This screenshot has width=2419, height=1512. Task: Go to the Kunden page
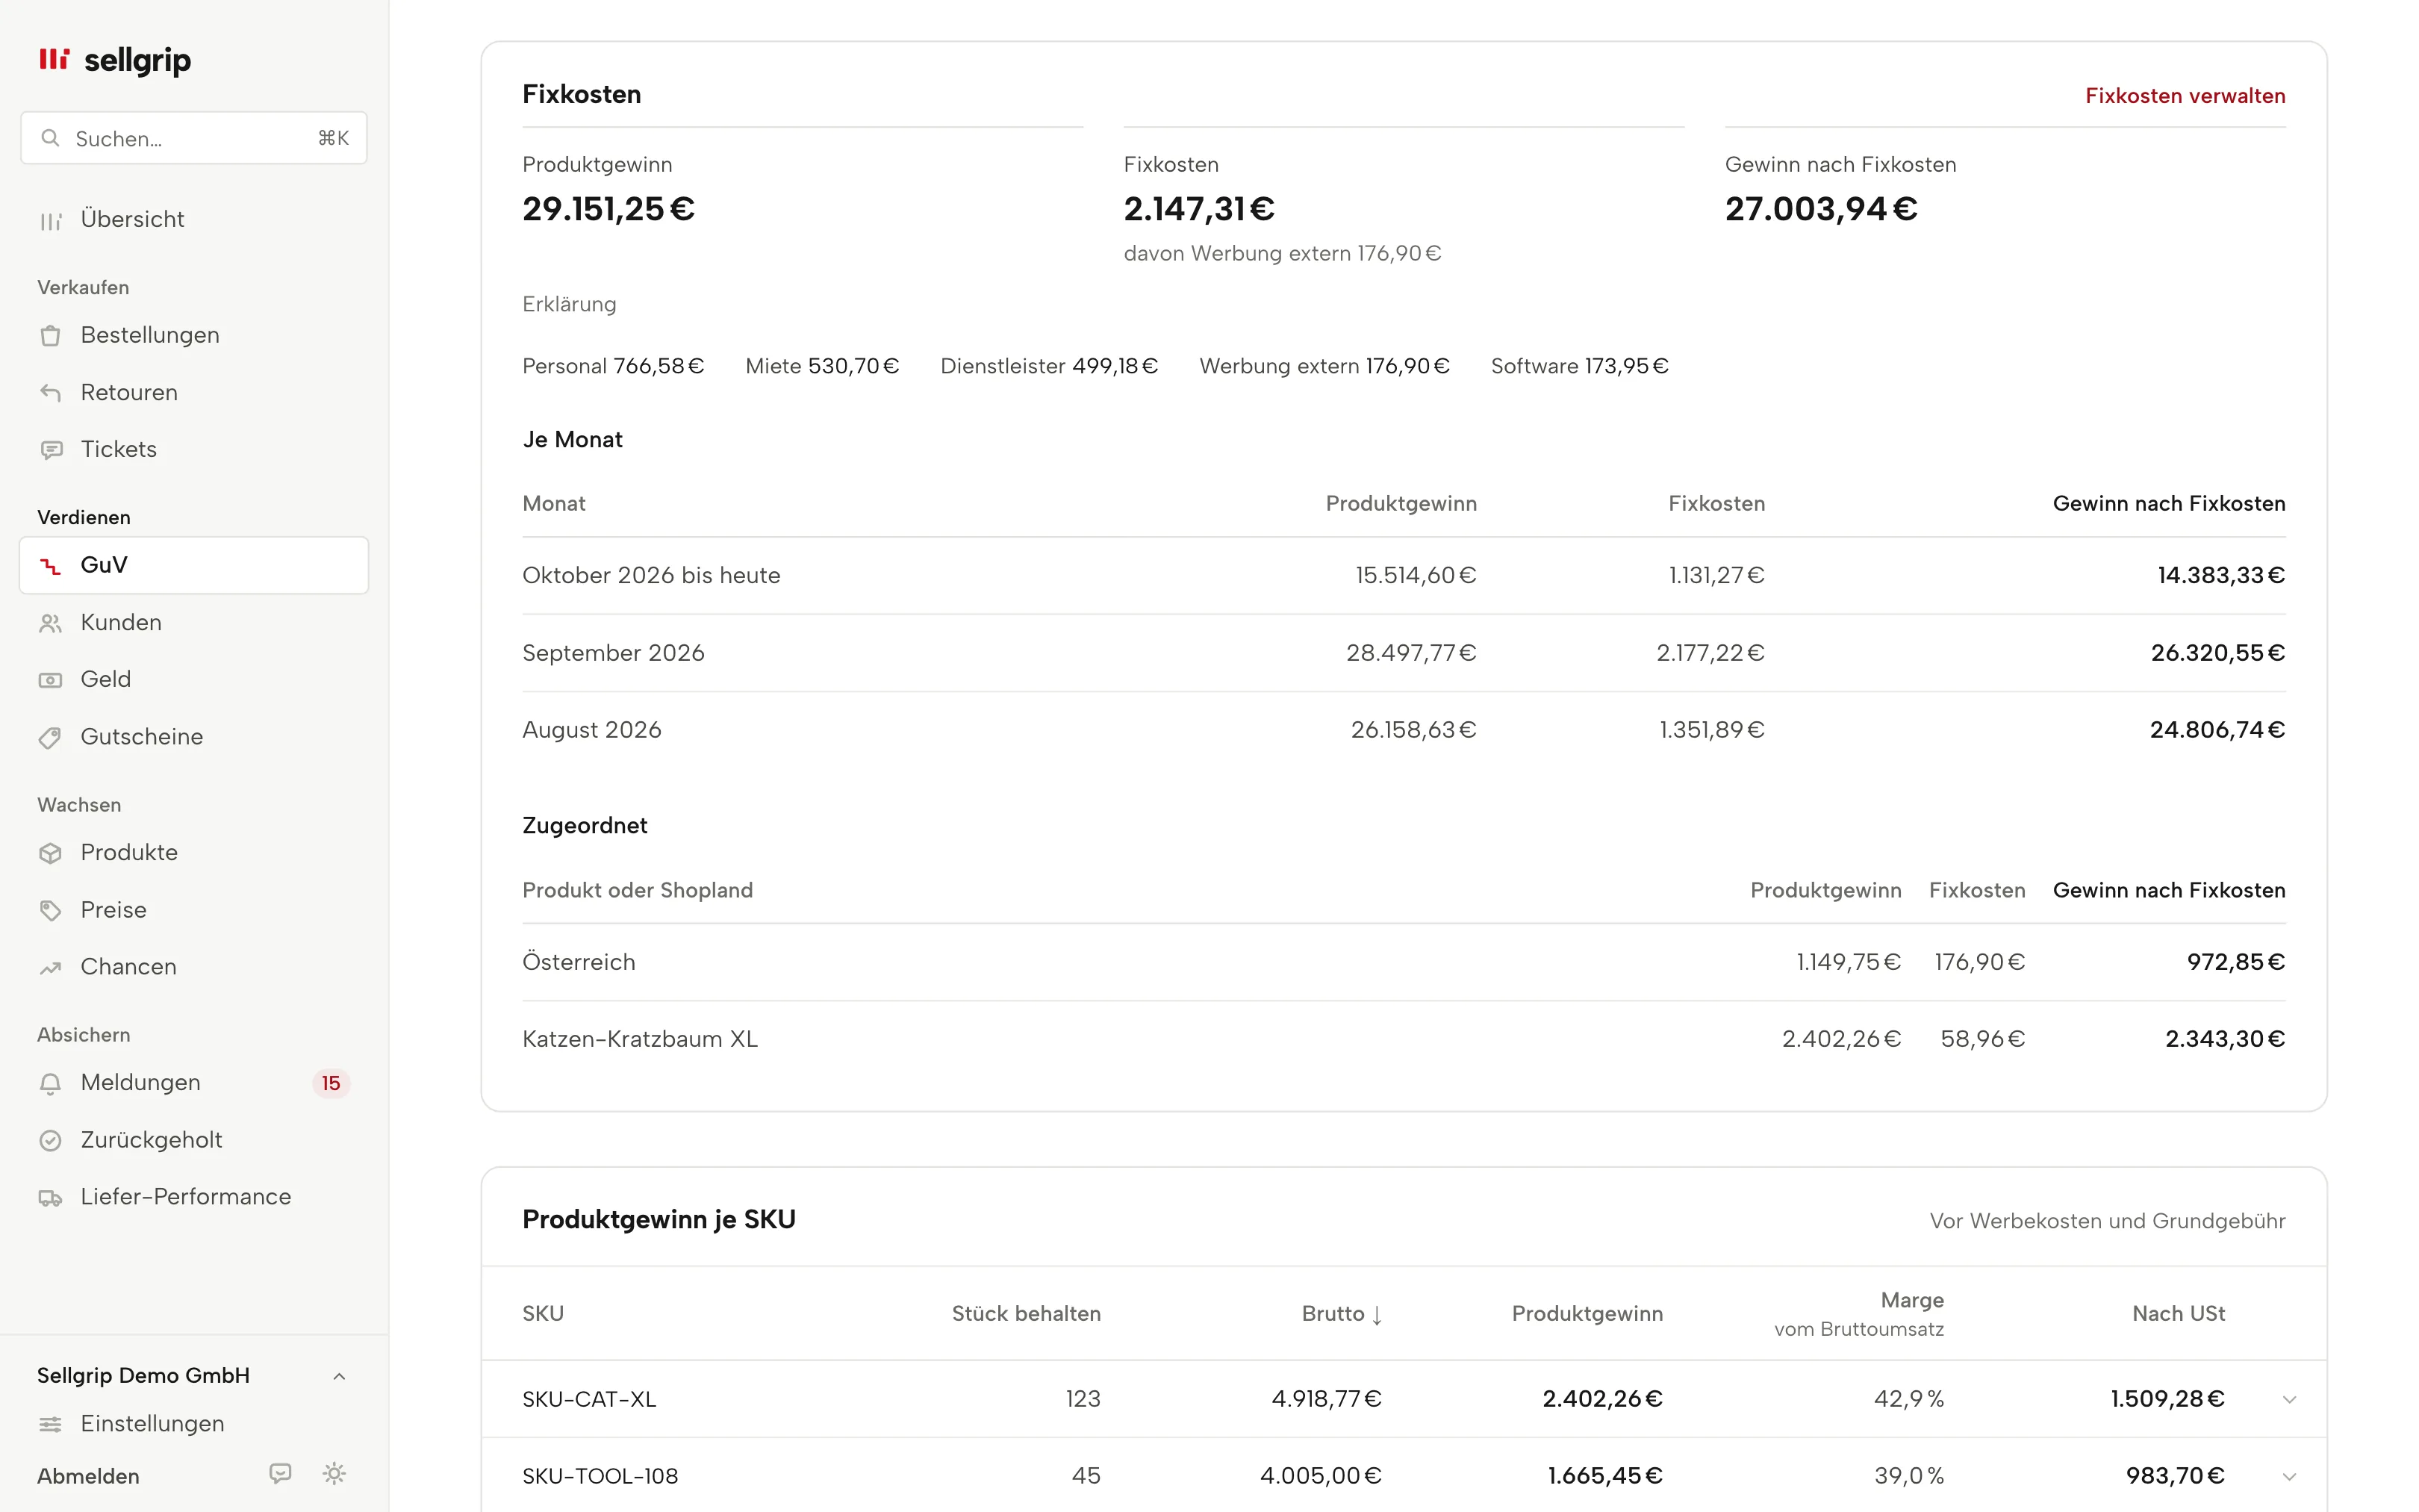(194, 622)
